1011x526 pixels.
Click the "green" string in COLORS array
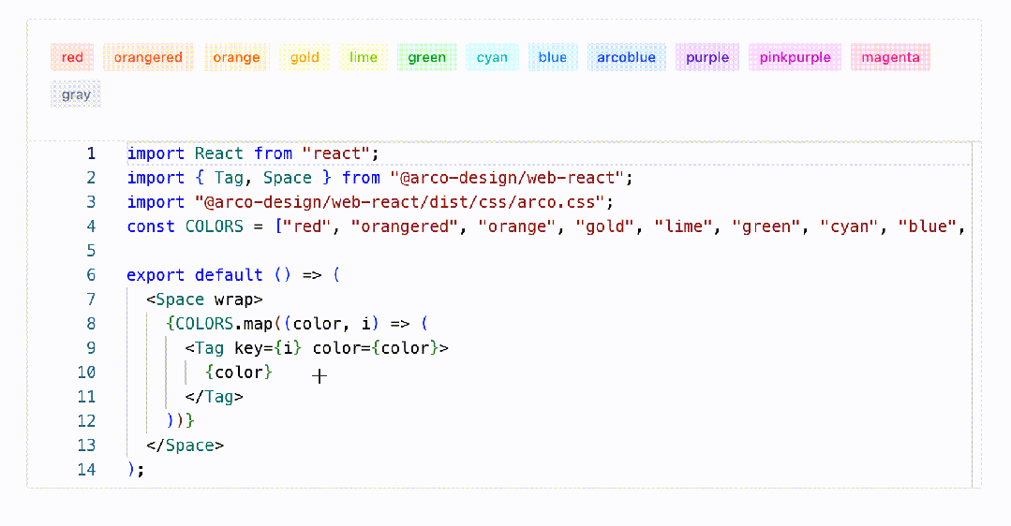(766, 226)
